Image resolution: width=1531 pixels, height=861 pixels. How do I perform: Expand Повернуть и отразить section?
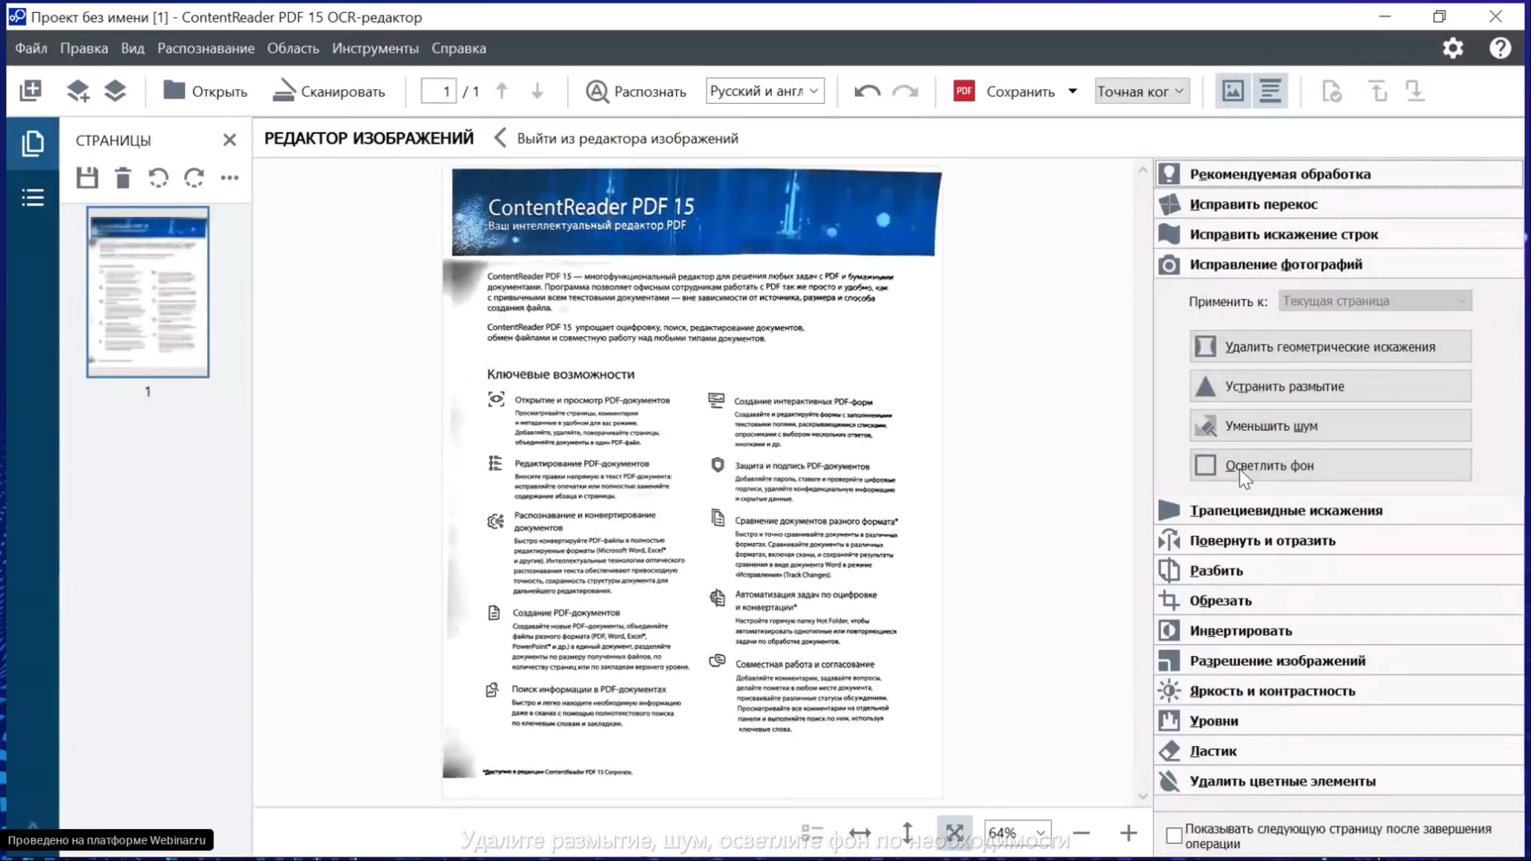tap(1339, 540)
